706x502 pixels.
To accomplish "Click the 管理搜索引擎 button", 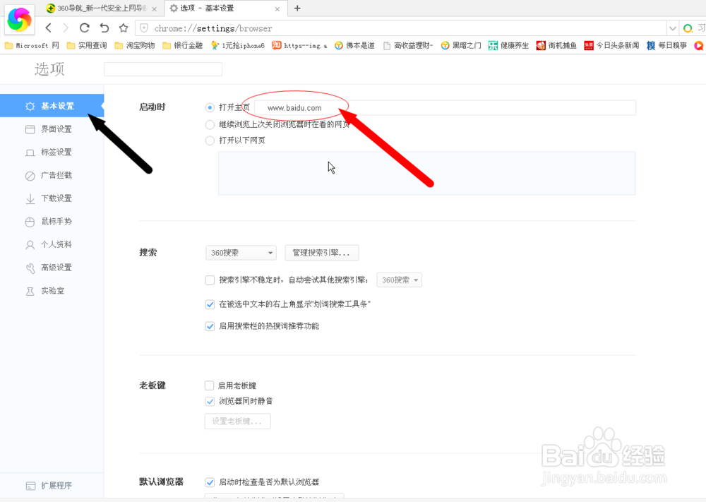I will 322,252.
